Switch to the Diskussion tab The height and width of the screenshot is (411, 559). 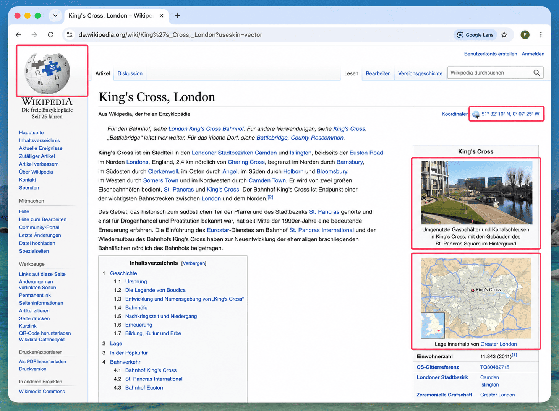click(130, 73)
